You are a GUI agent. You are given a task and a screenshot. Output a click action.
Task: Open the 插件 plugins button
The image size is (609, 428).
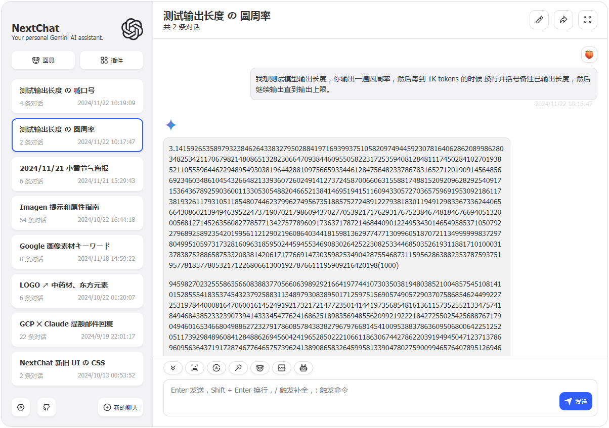[x=111, y=60]
